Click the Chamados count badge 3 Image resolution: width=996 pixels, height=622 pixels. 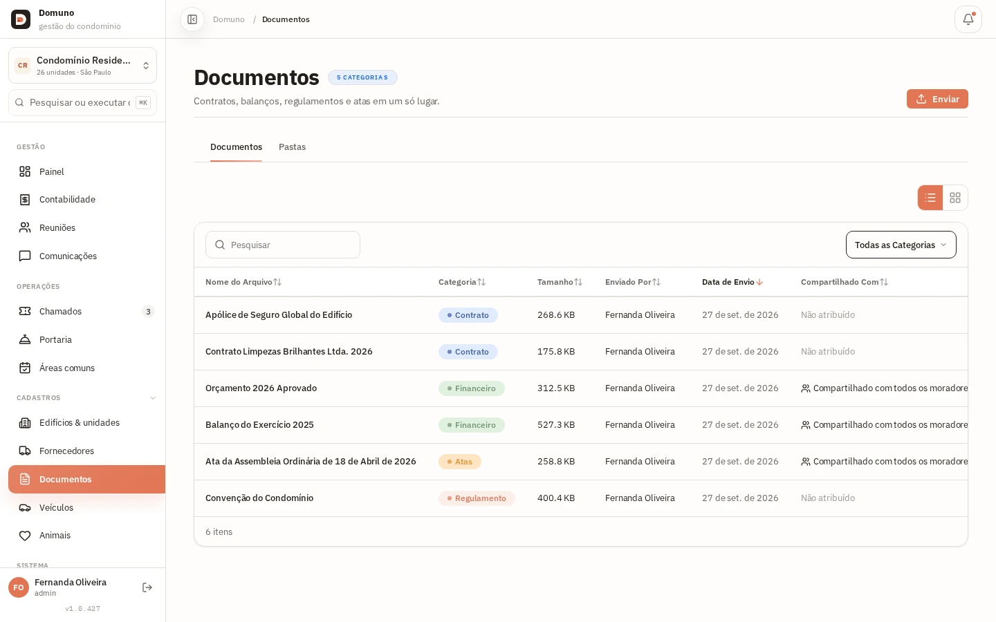(x=148, y=312)
